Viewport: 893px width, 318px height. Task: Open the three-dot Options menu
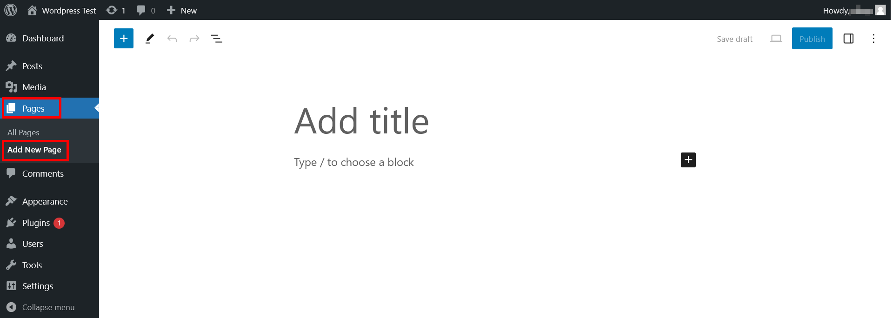click(x=873, y=39)
